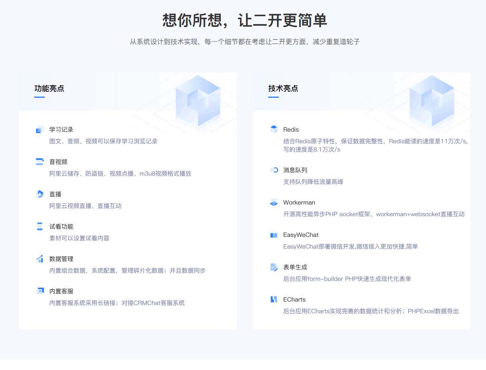This screenshot has width=486, height=370.
Task: Click the 想你所想 main heading
Action: 245,21
